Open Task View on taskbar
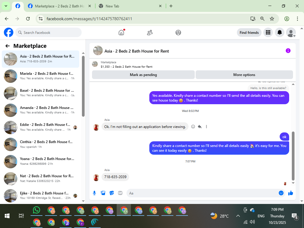304x228 pixels. click(x=21, y=216)
